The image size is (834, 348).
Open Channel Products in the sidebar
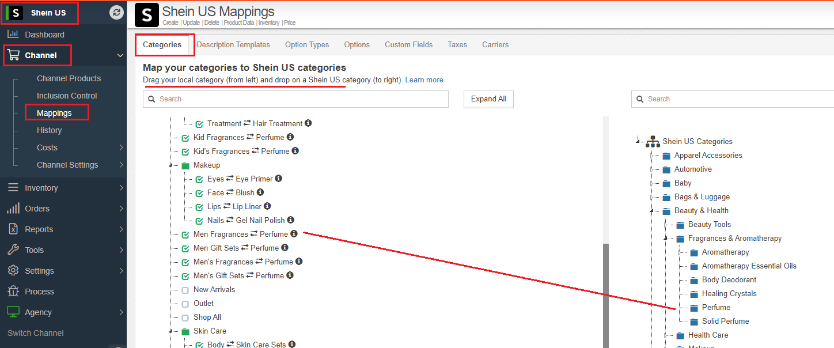point(69,78)
